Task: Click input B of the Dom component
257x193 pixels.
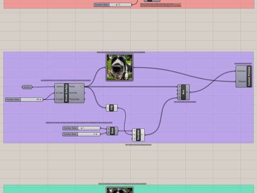Action: click(x=108, y=133)
